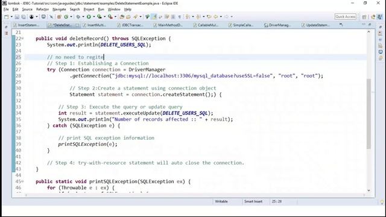Click the editor scroll-down arrow
The width and height of the screenshot is (386, 217).
(369, 190)
